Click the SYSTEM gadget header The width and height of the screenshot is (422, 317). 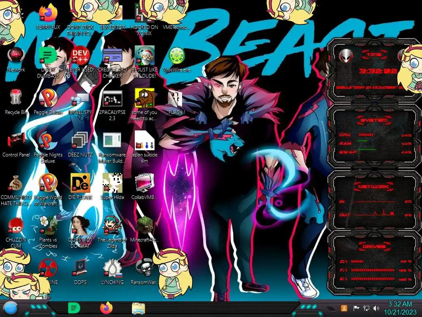[374, 121]
